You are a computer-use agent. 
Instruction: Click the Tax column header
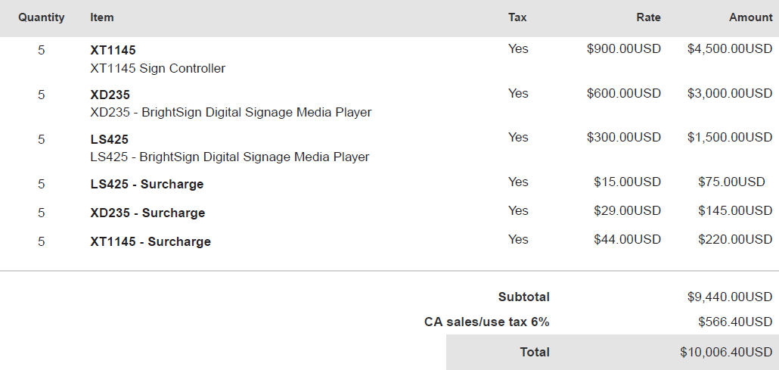click(x=517, y=17)
